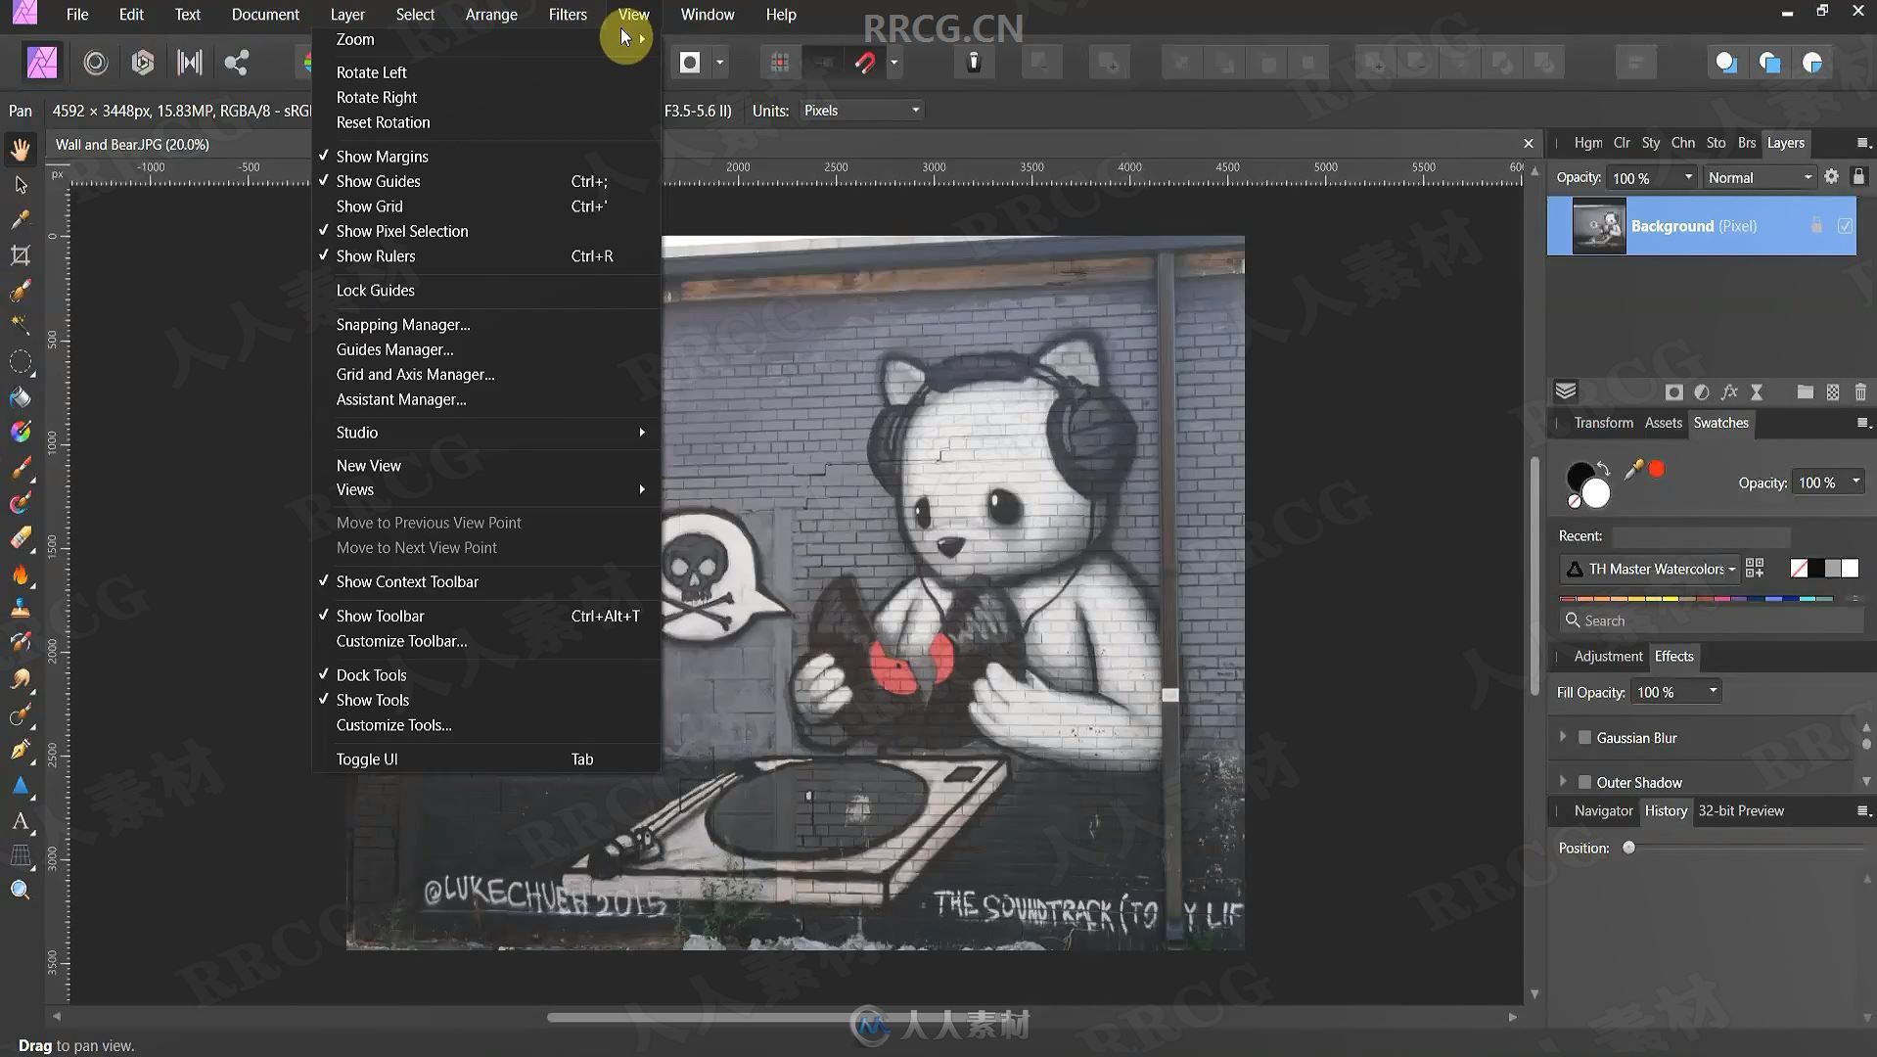Switch to the Navigator tab

point(1603,811)
